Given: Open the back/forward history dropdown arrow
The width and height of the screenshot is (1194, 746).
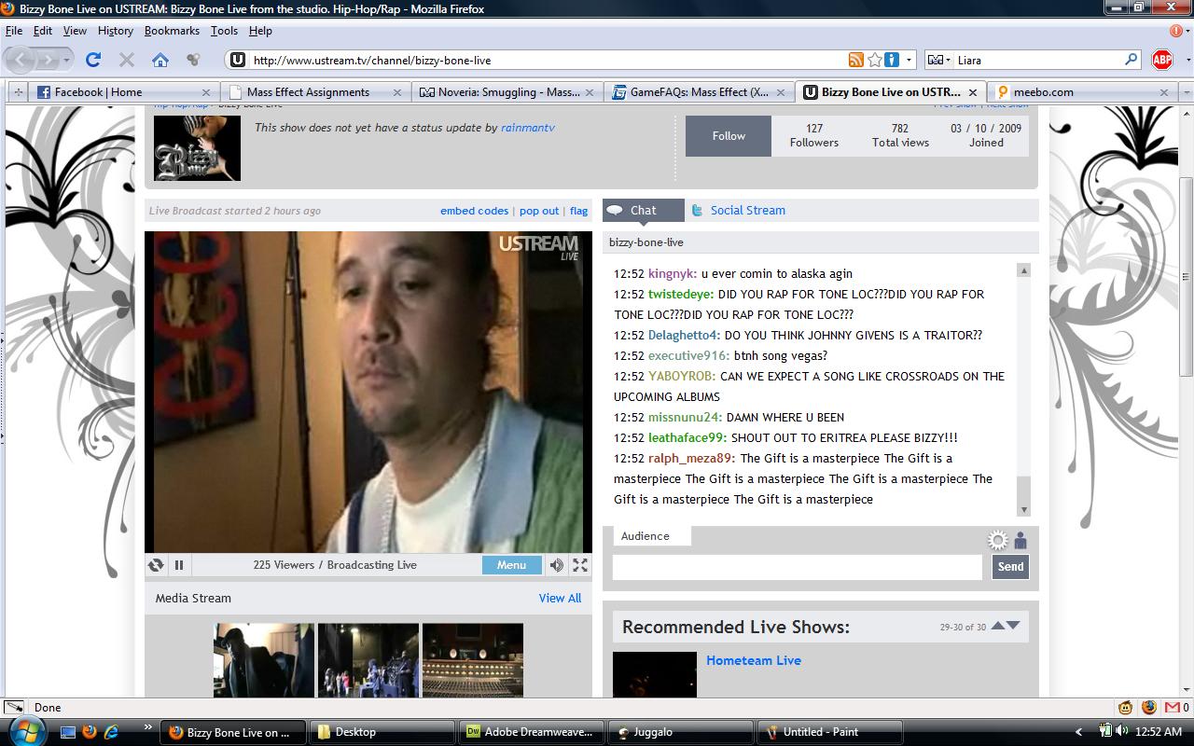Looking at the screenshot, I should [x=67, y=60].
